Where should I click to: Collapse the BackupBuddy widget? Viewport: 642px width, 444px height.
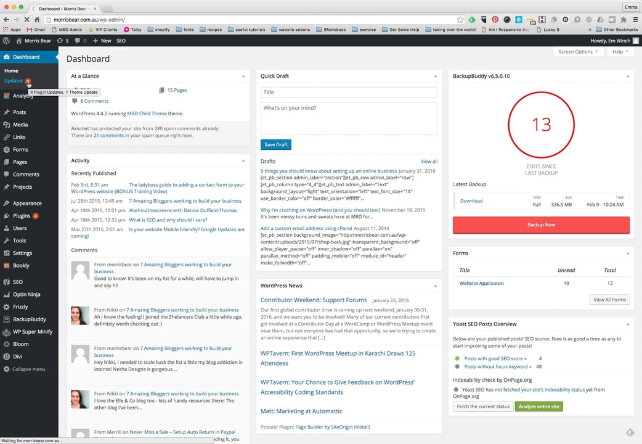tap(628, 76)
